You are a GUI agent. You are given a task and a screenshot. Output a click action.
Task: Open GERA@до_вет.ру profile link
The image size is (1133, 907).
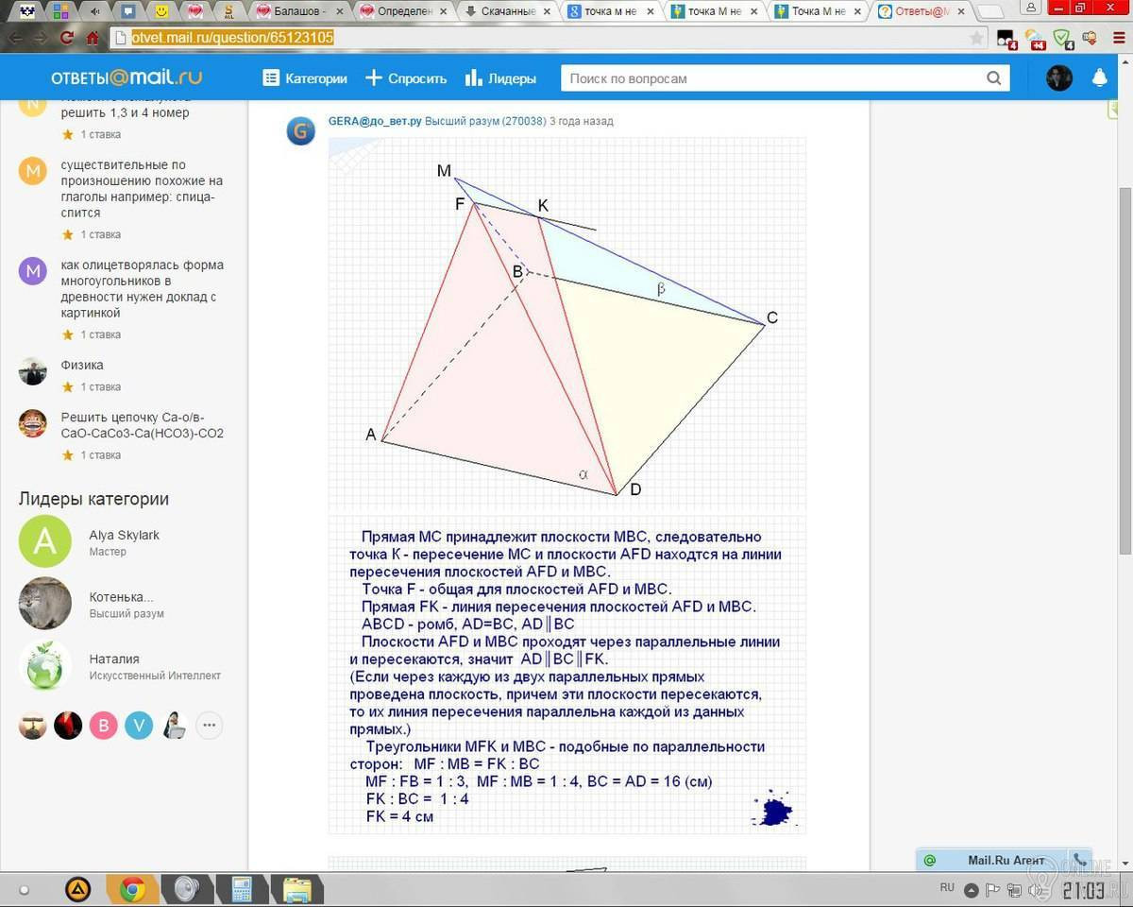coord(375,121)
